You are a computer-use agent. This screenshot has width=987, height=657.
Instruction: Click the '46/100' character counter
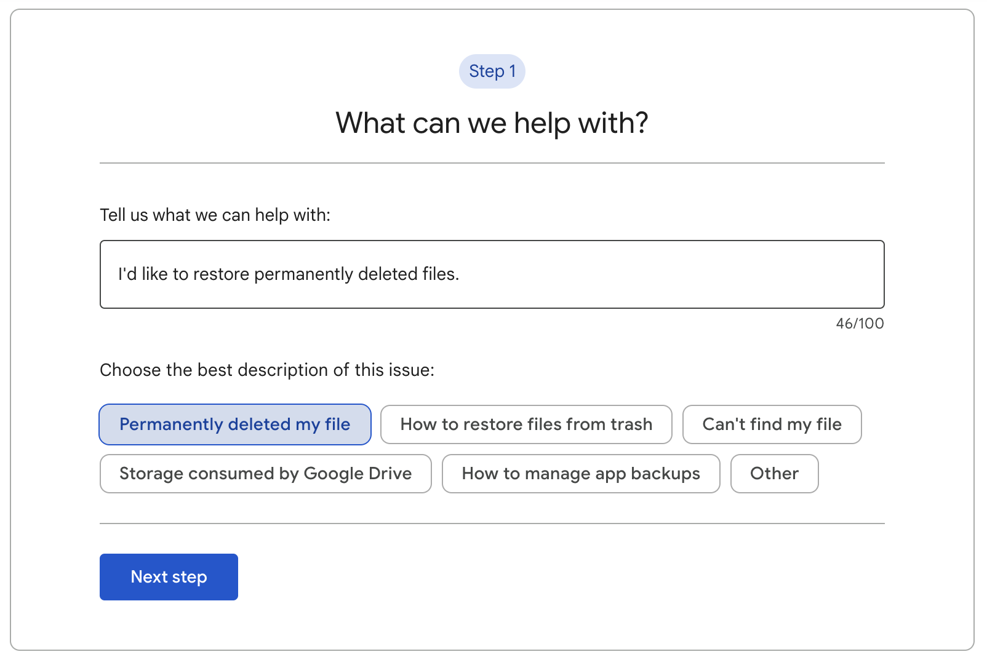(859, 324)
